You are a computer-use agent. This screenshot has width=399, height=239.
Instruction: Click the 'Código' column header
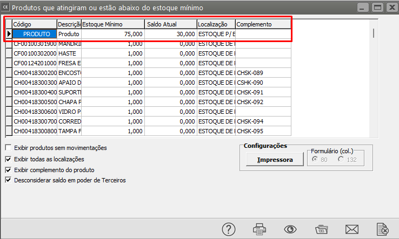click(x=35, y=24)
